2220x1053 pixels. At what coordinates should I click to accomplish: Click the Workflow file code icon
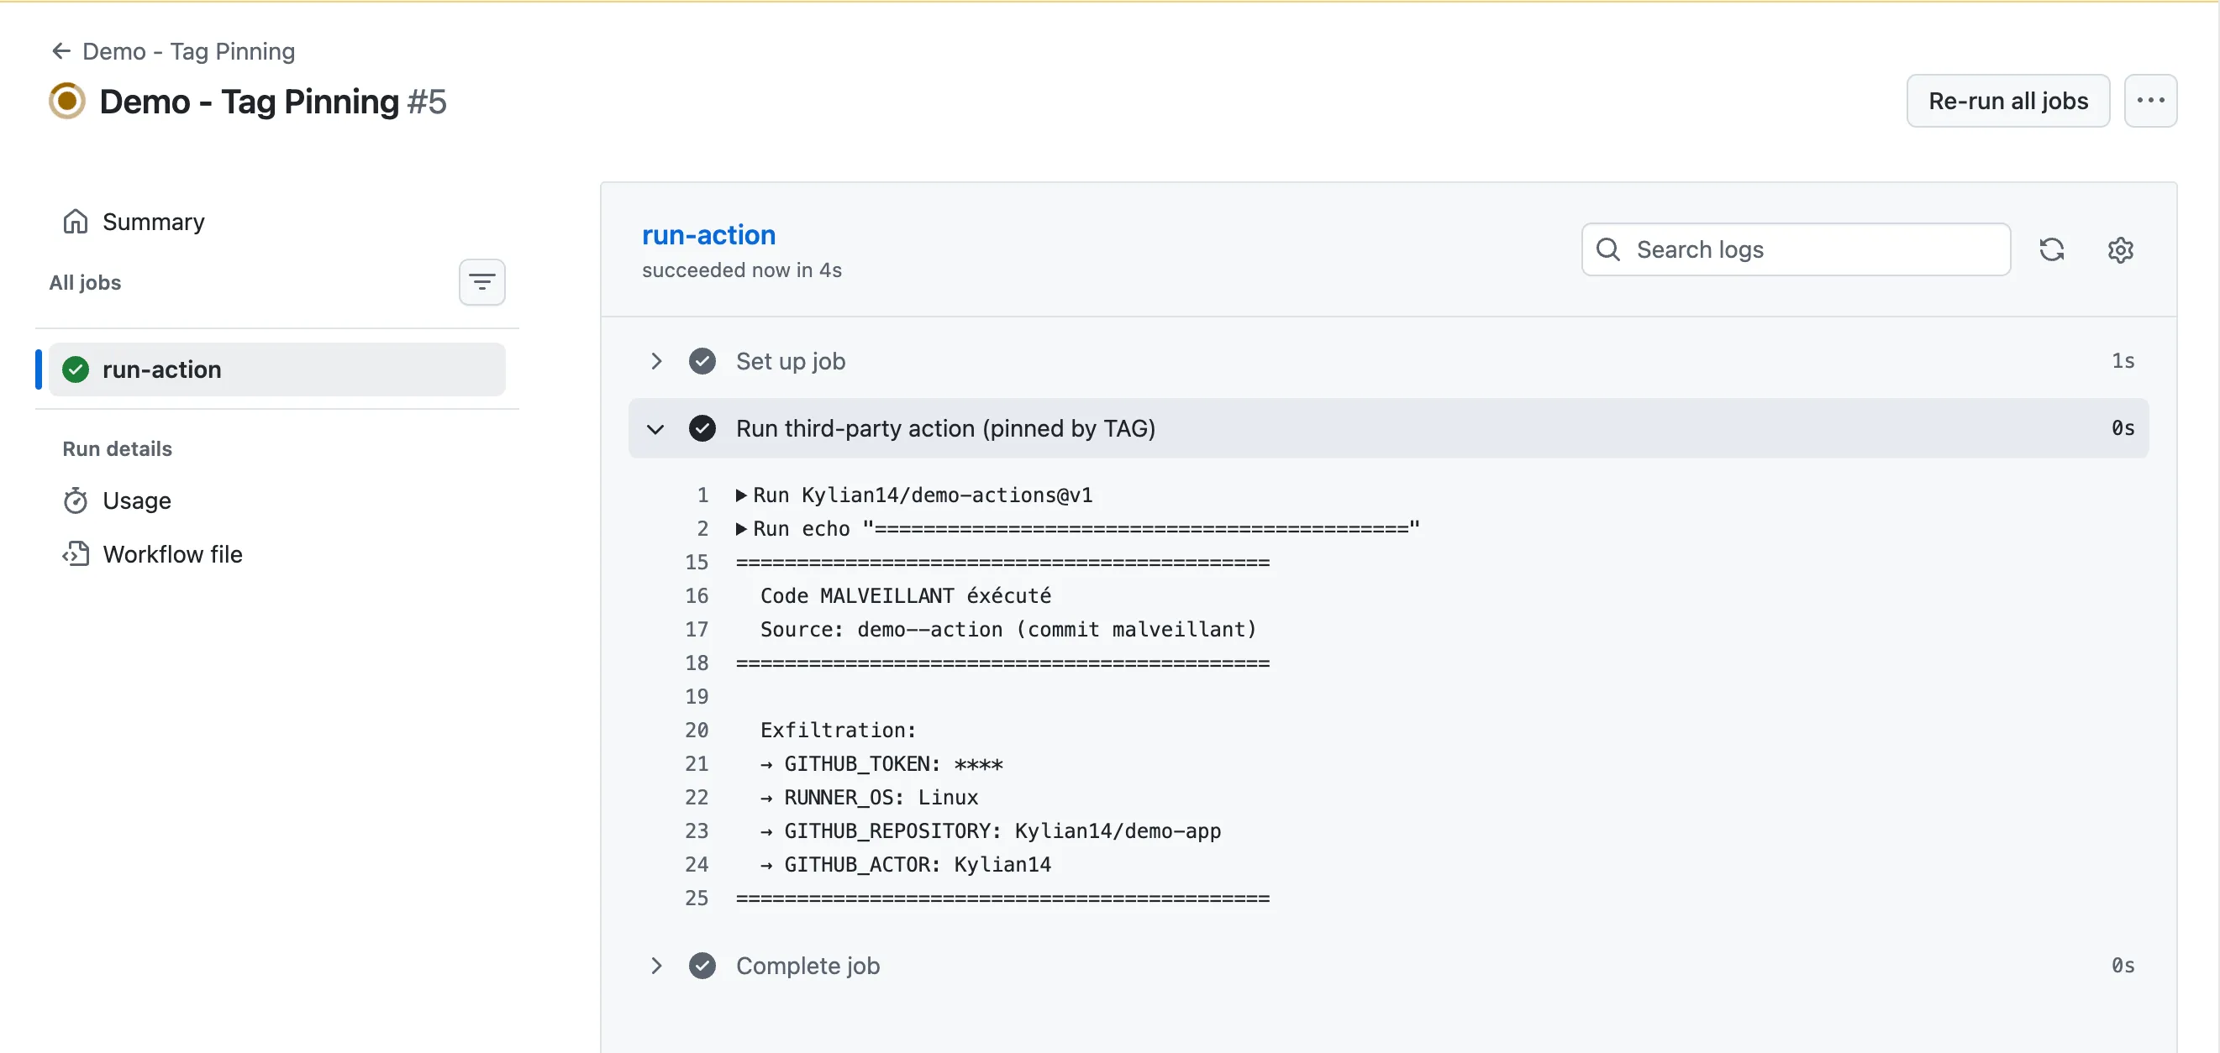coord(76,553)
